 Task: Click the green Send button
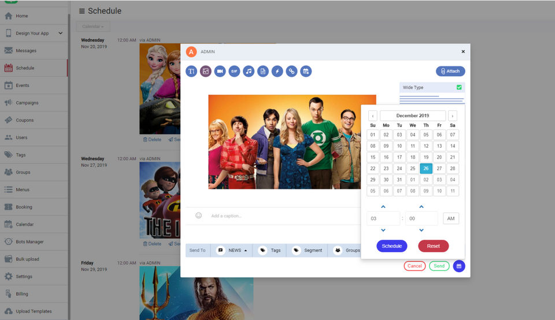439,266
